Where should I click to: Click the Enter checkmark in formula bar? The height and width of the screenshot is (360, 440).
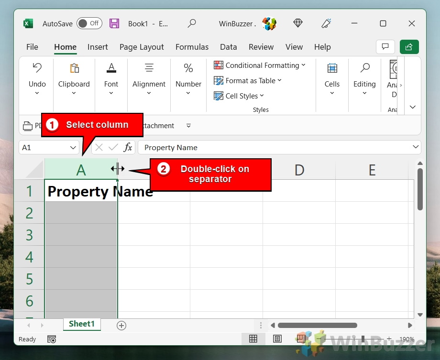(113, 147)
